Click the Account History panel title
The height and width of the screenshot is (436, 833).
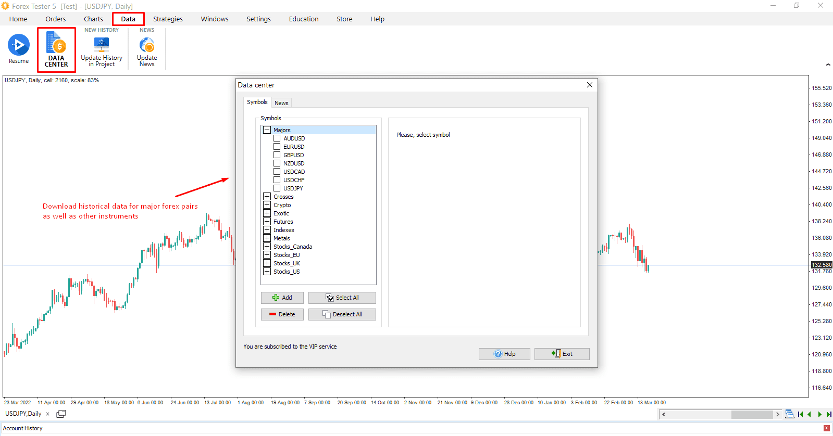pyautogui.click(x=23, y=428)
